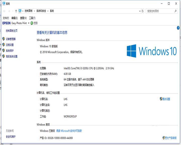Open the recent locations dropdown arrow
The width and height of the screenshot is (181, 145).
click(13, 11)
